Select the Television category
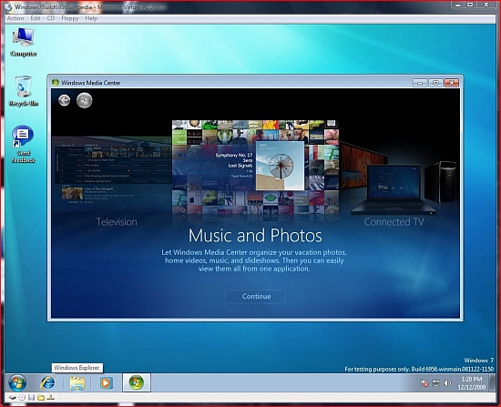Viewport: 501px width, 407px height. [x=117, y=221]
